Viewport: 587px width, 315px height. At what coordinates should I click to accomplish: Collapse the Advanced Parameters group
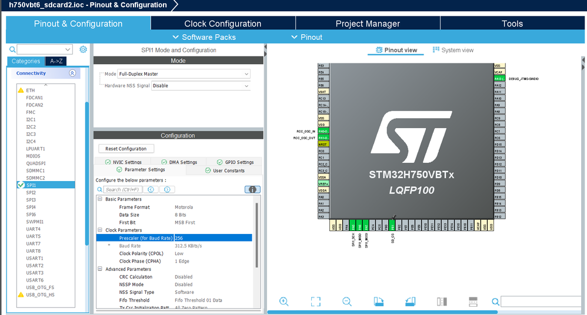(x=100, y=269)
